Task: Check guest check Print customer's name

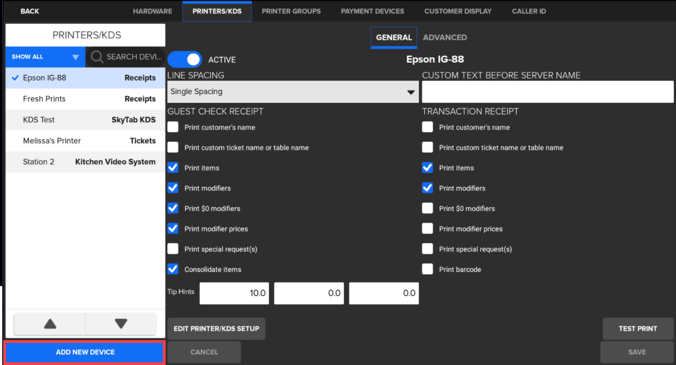Action: point(173,128)
